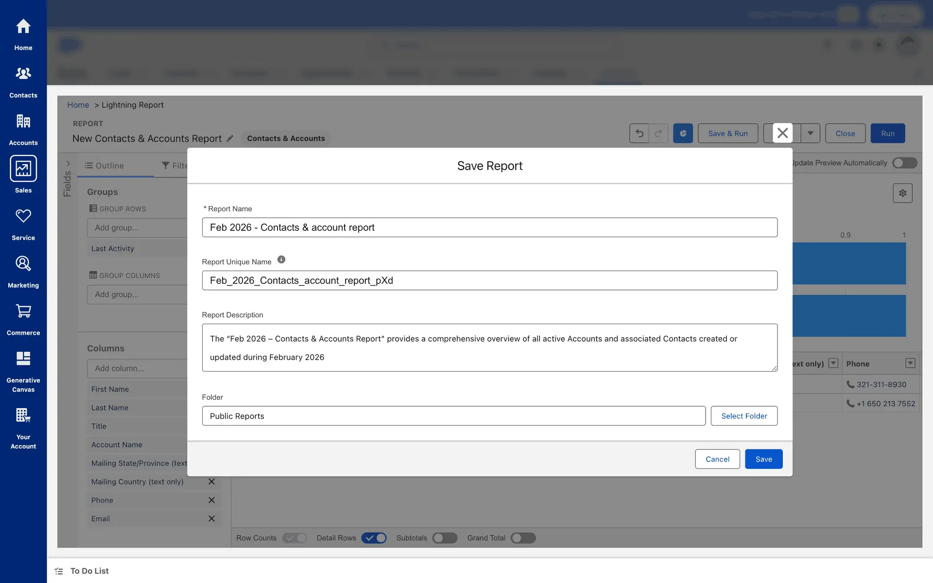Click the Generative Canvas icon
The image size is (933, 583).
[x=23, y=359]
